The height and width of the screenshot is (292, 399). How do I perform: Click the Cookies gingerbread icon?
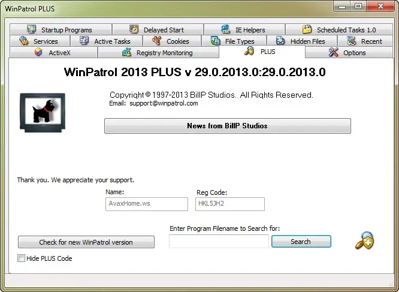(157, 41)
